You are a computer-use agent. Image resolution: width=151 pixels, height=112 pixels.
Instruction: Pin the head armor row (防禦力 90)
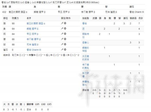click(62, 23)
